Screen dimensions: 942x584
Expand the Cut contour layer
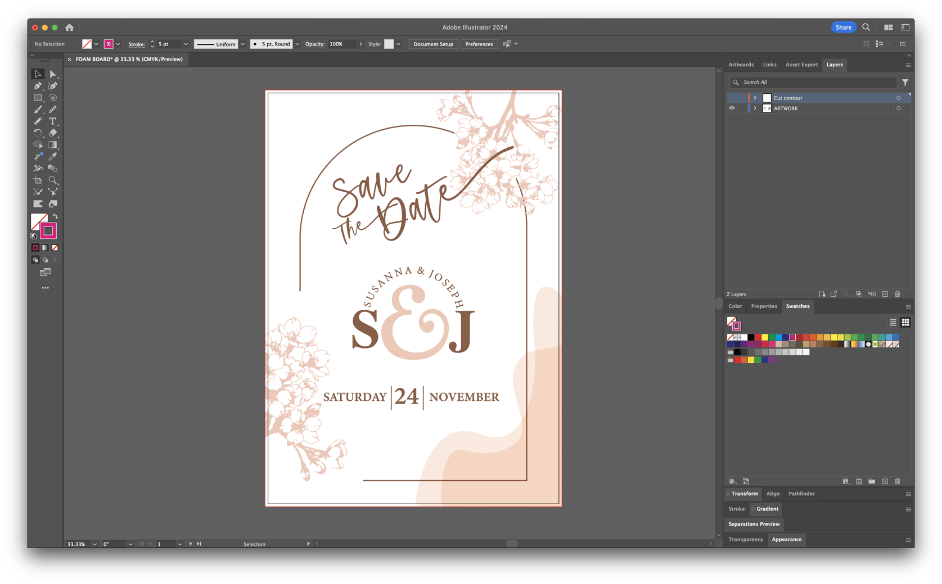pyautogui.click(x=755, y=98)
